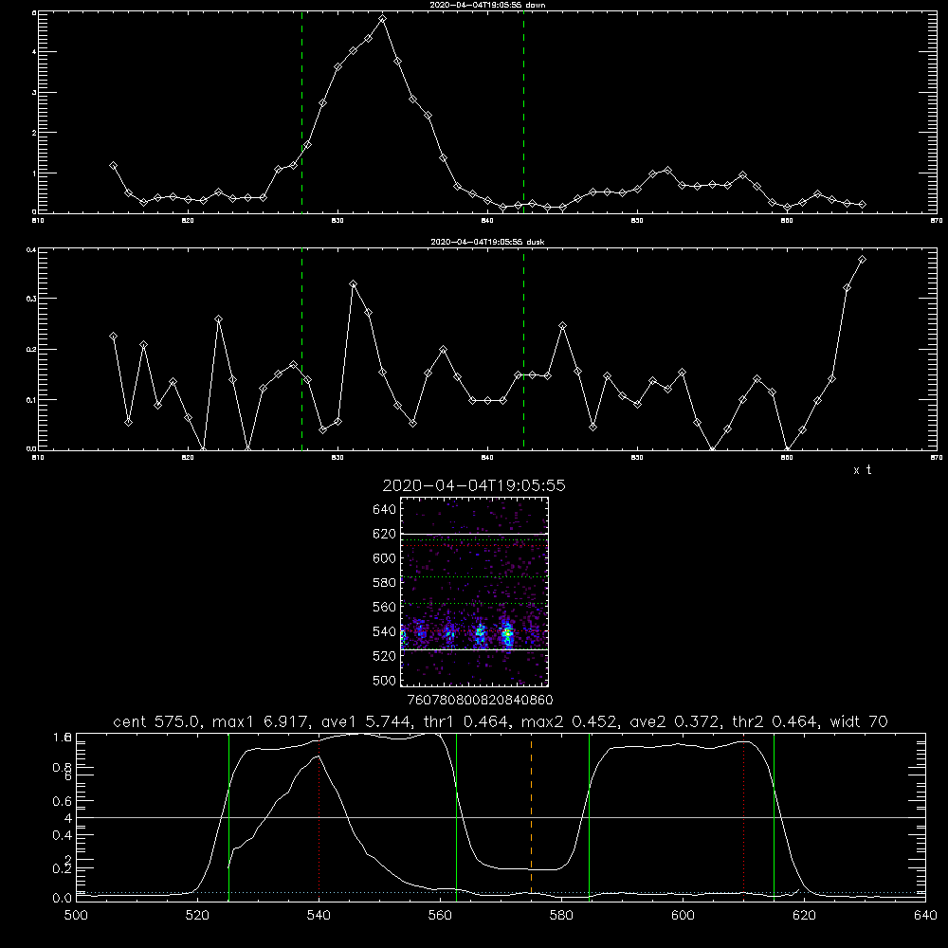
Task: Click the peak diamond marker in the dawn plot
Action: 382,19
